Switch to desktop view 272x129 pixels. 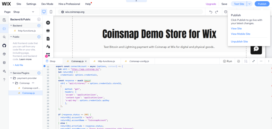click(44, 12)
